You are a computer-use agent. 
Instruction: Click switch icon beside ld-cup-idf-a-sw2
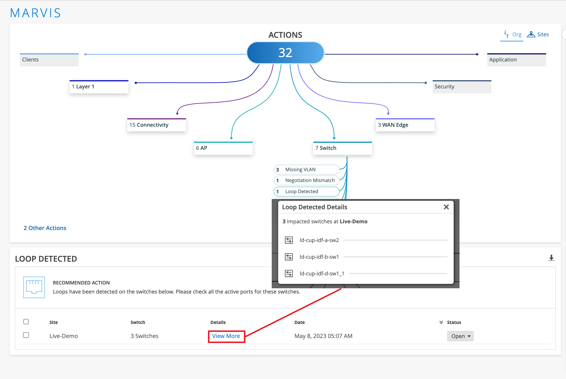click(x=289, y=240)
